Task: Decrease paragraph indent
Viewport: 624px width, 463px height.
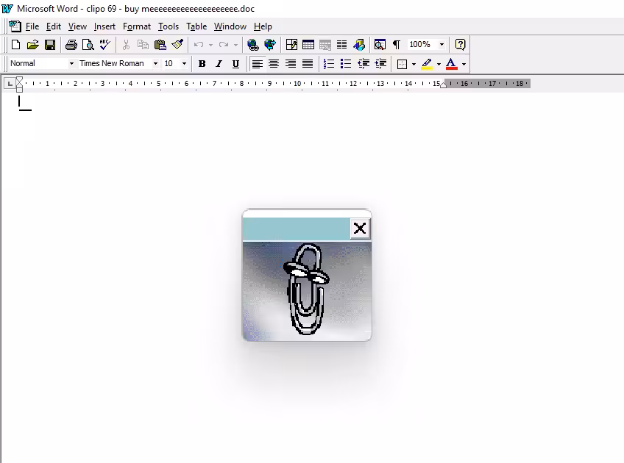Action: (364, 64)
